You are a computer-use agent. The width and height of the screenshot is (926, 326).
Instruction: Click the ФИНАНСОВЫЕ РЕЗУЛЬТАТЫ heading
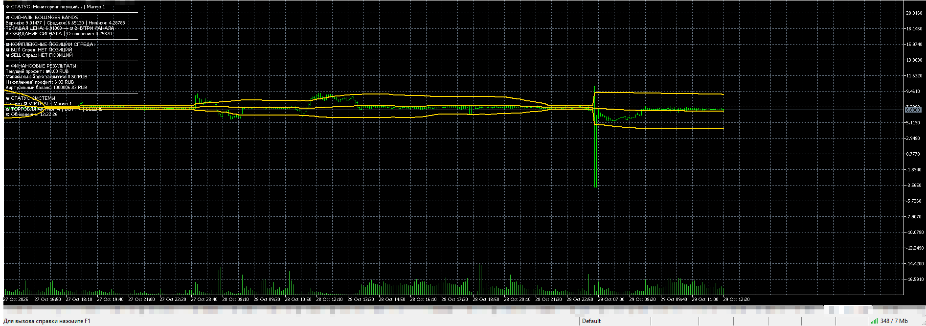pos(42,66)
